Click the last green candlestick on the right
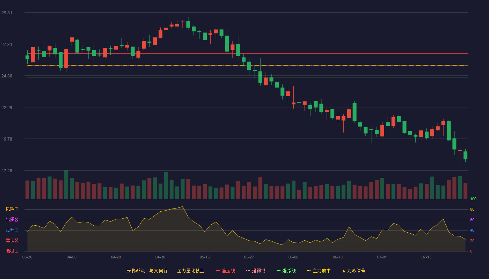 coord(465,155)
